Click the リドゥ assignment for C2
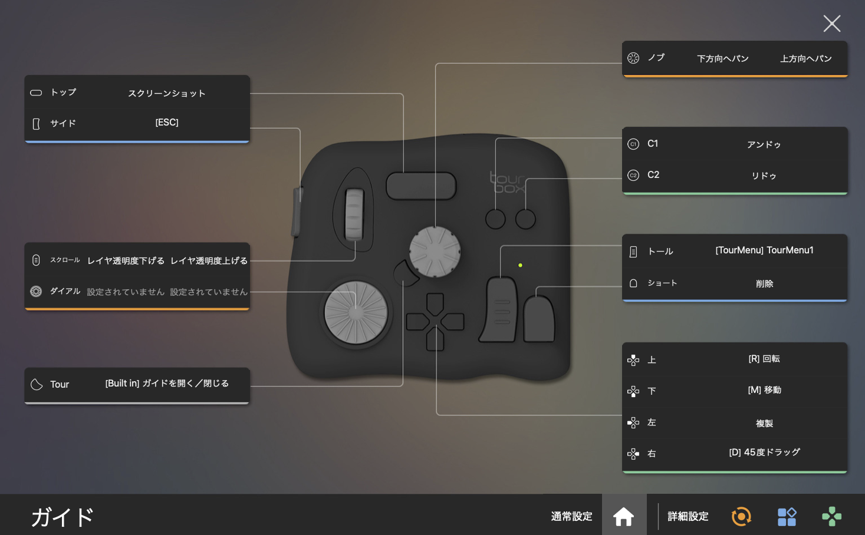 764,176
